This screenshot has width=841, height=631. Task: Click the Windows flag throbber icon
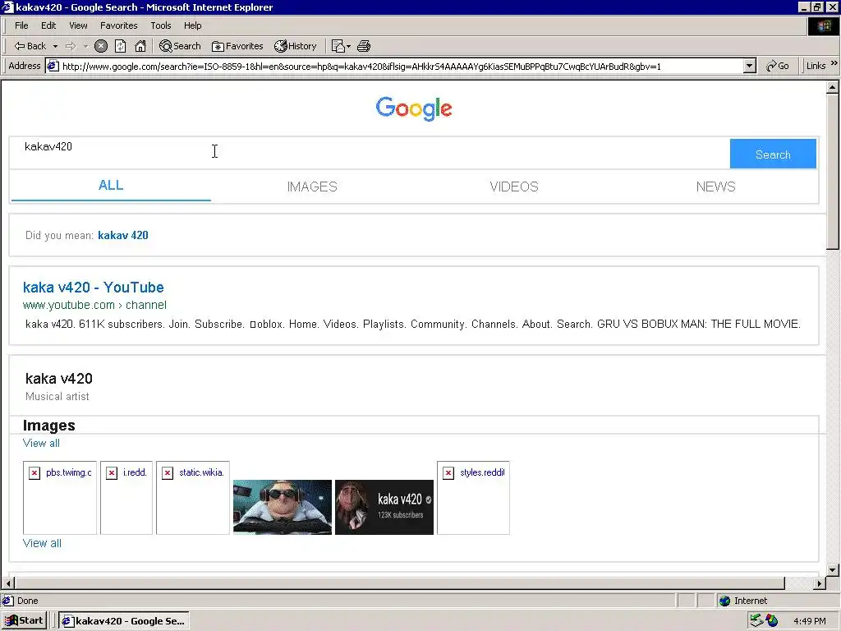point(823,25)
